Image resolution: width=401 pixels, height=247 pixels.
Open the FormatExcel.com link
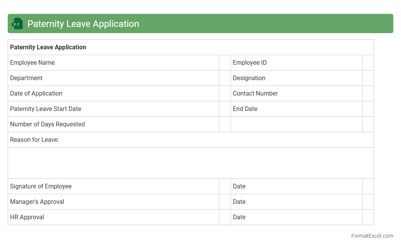point(372,236)
